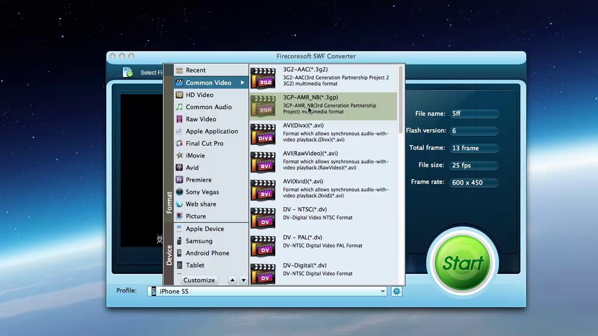The image size is (598, 336).
Task: Choose 3G2-AAC(*.3g2) format
Action: (x=323, y=78)
